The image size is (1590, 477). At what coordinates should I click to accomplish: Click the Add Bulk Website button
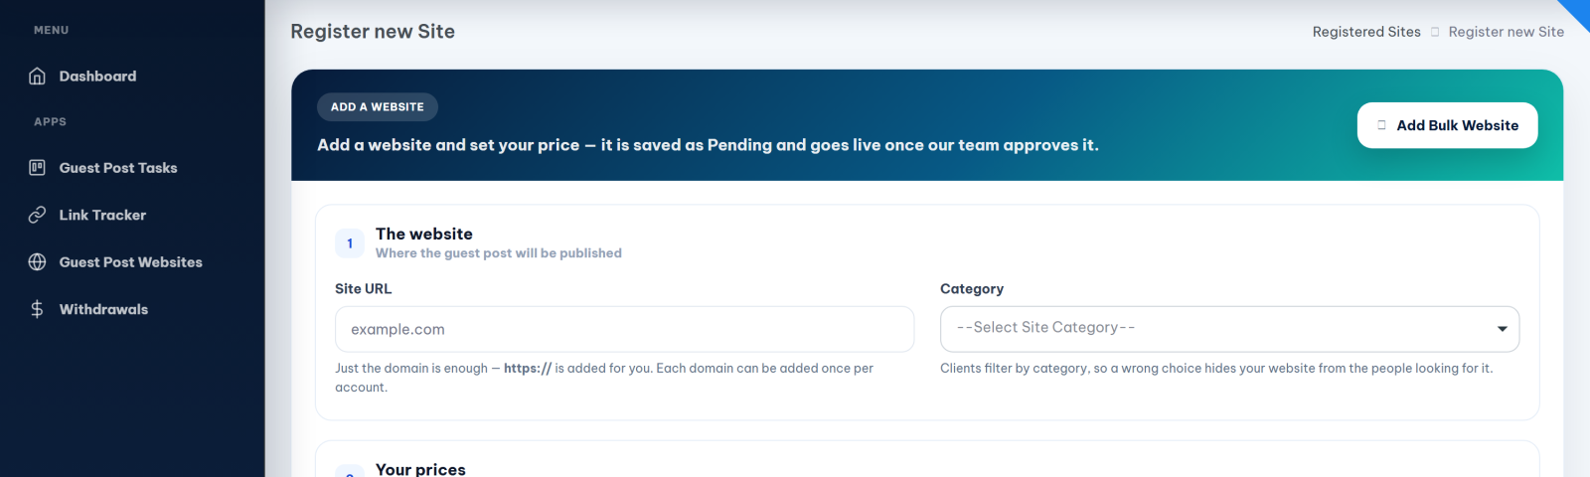(x=1447, y=125)
